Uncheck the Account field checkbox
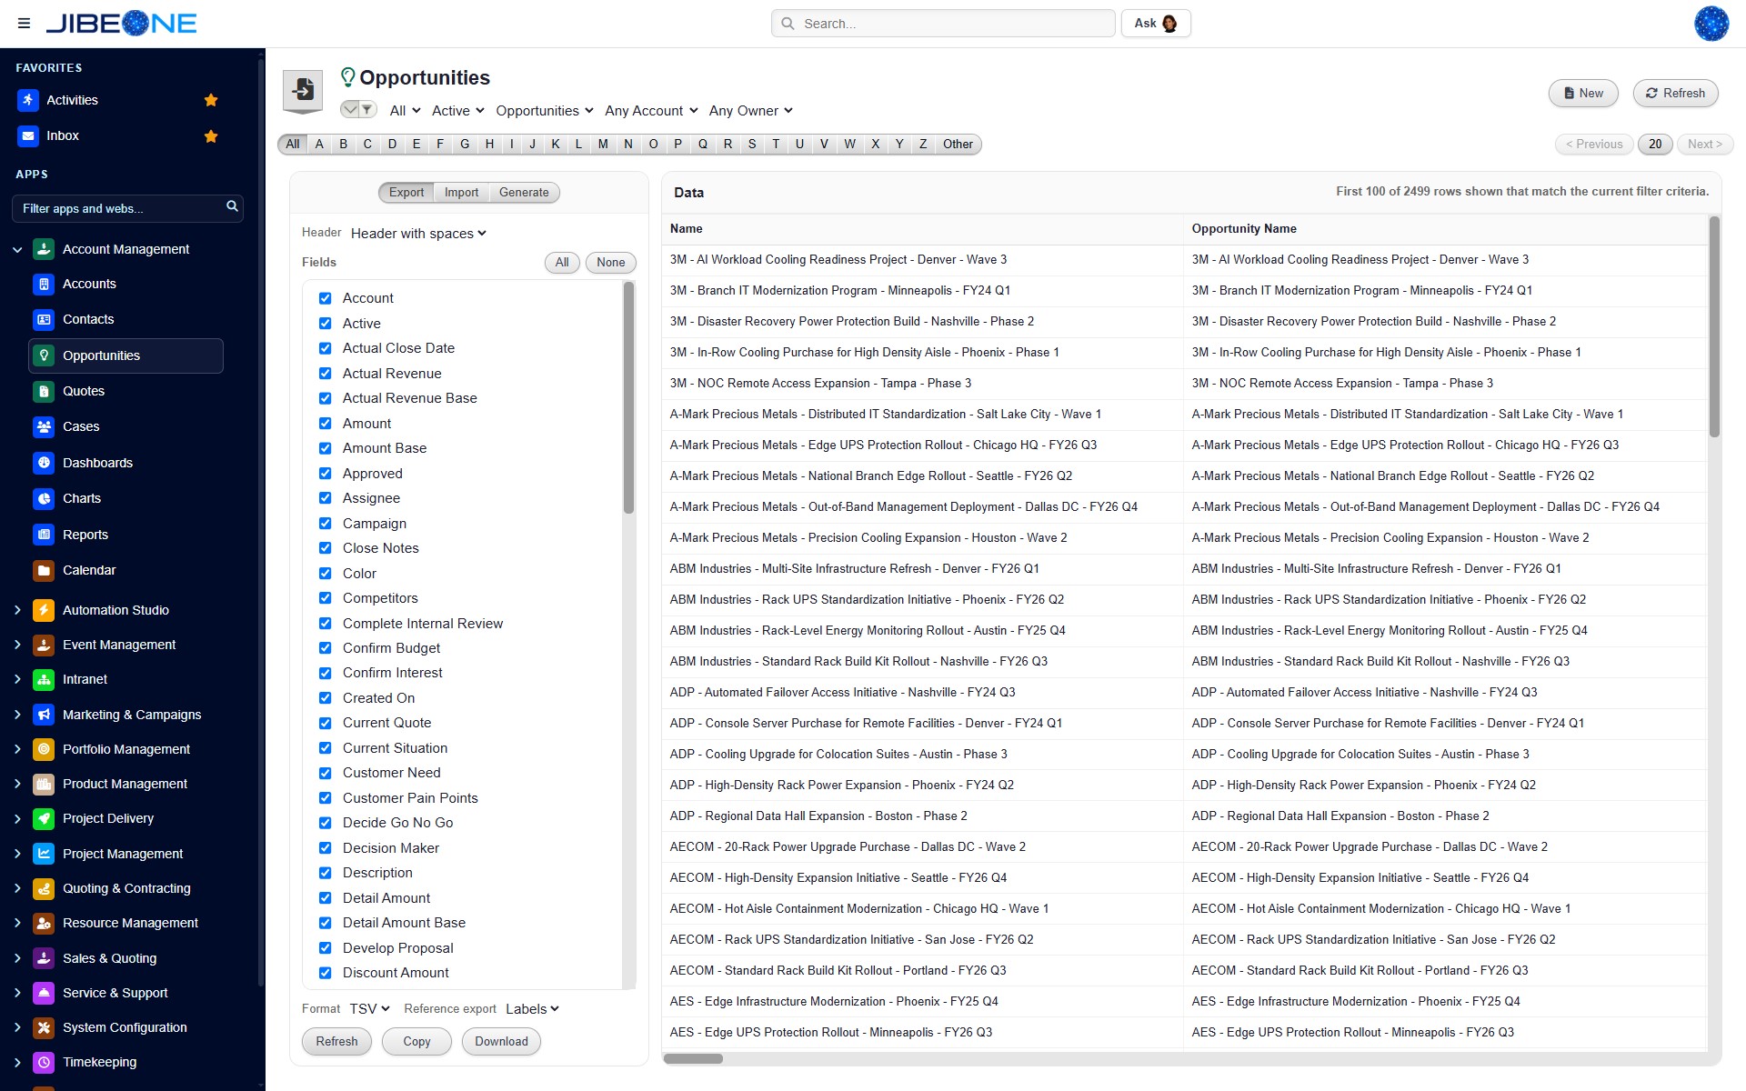1746x1091 pixels. pos(326,298)
